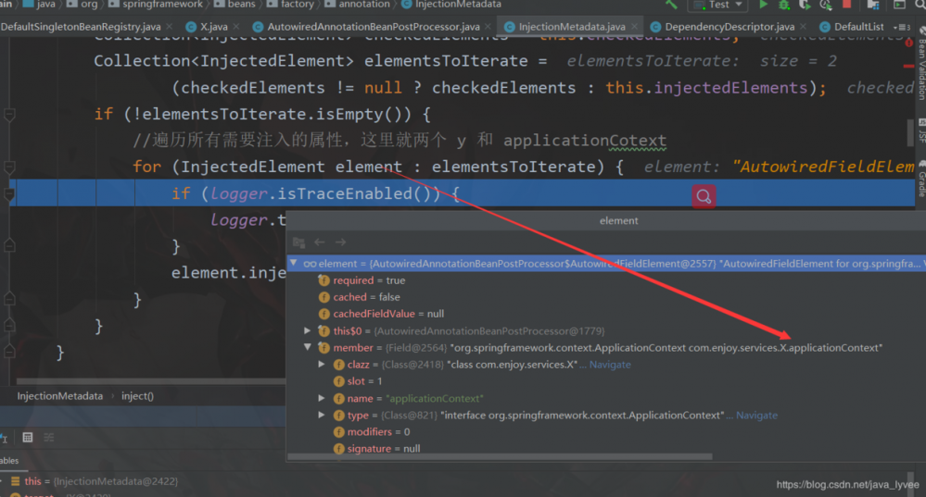Viewport: 926px width, 497px height.
Task: Toggle gutter marker at logger.isTraceEnabled line
Action: tap(9, 193)
